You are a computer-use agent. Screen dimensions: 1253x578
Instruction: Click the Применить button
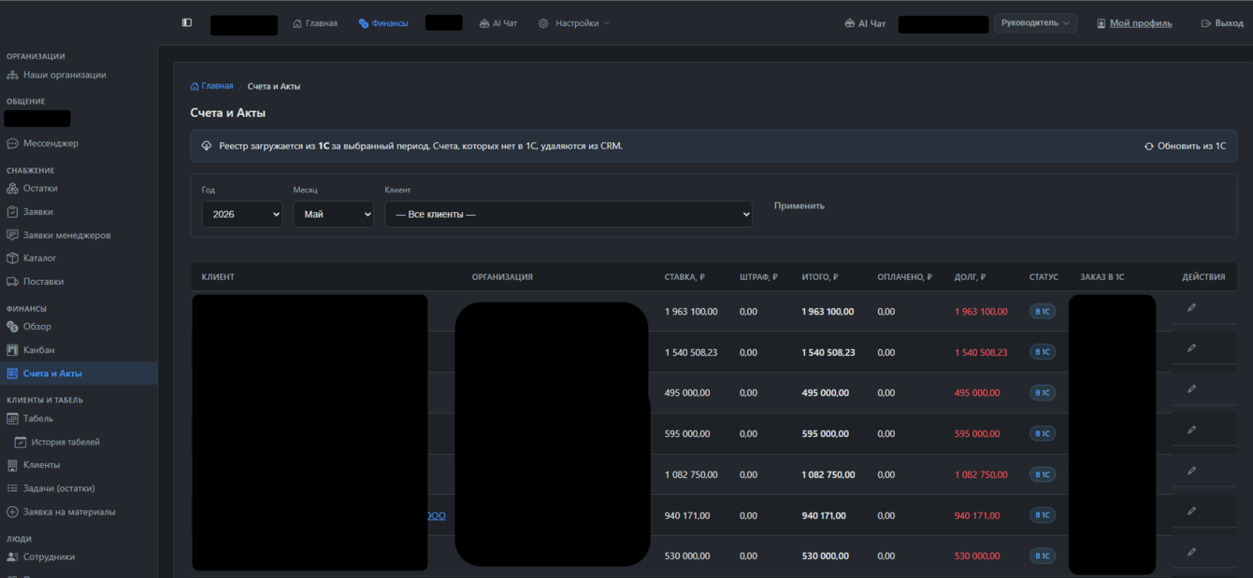pos(799,205)
